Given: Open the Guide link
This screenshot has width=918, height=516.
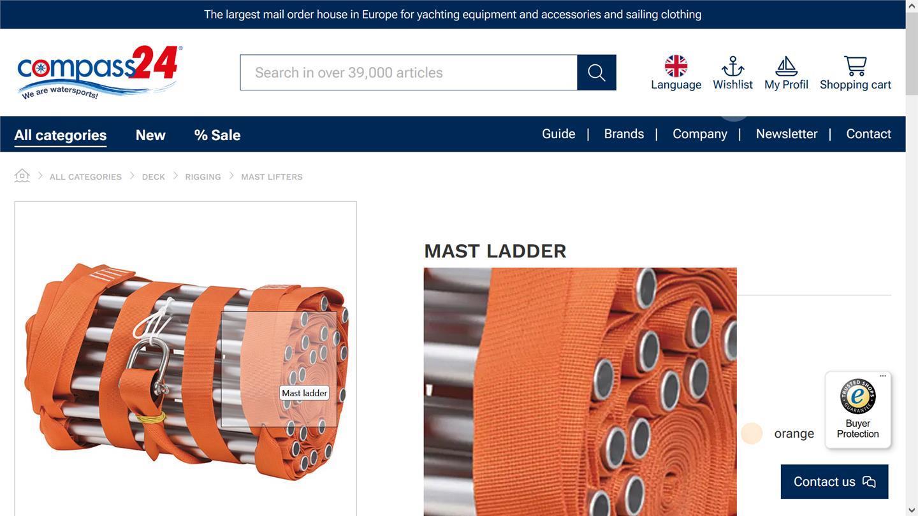Looking at the screenshot, I should [x=558, y=134].
